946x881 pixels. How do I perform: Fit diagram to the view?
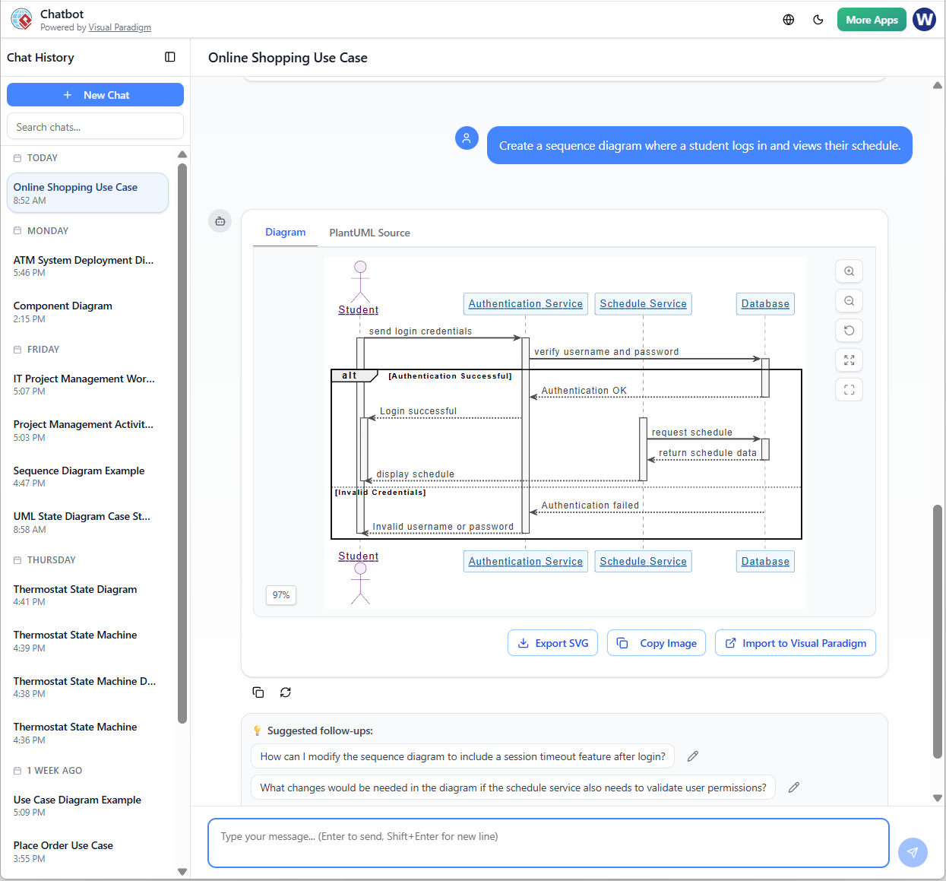(849, 360)
